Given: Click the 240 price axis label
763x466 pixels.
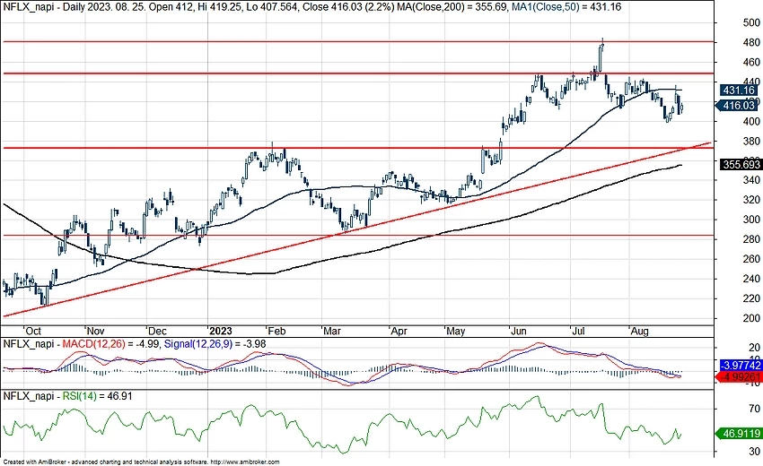Looking at the screenshot, I should click(751, 279).
